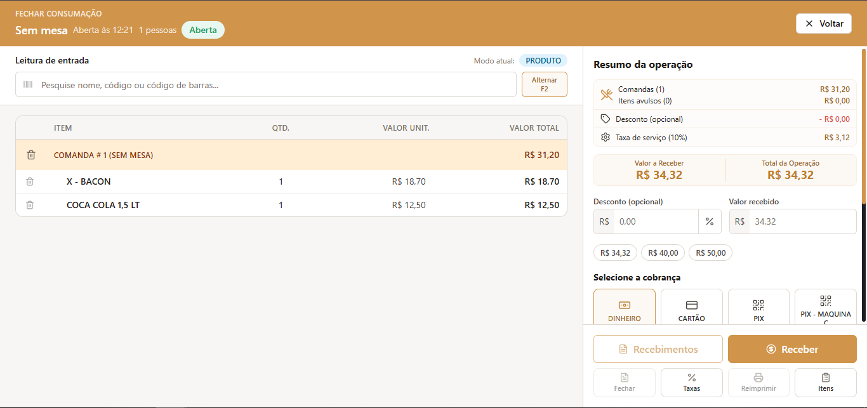Click the barcode icon in the search field

pyautogui.click(x=28, y=84)
